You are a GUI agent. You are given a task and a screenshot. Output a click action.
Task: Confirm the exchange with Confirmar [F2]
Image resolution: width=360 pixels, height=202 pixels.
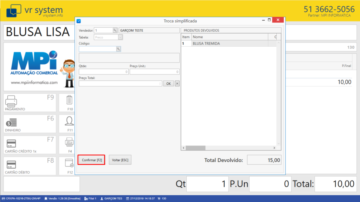pyautogui.click(x=91, y=160)
